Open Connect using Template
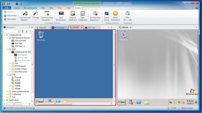Image resolution: width=202 pixels, height=113 pixels. [x=47, y=16]
